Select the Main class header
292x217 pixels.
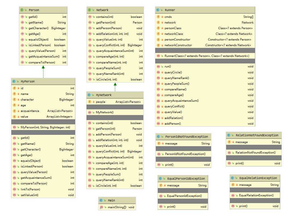point(117,200)
